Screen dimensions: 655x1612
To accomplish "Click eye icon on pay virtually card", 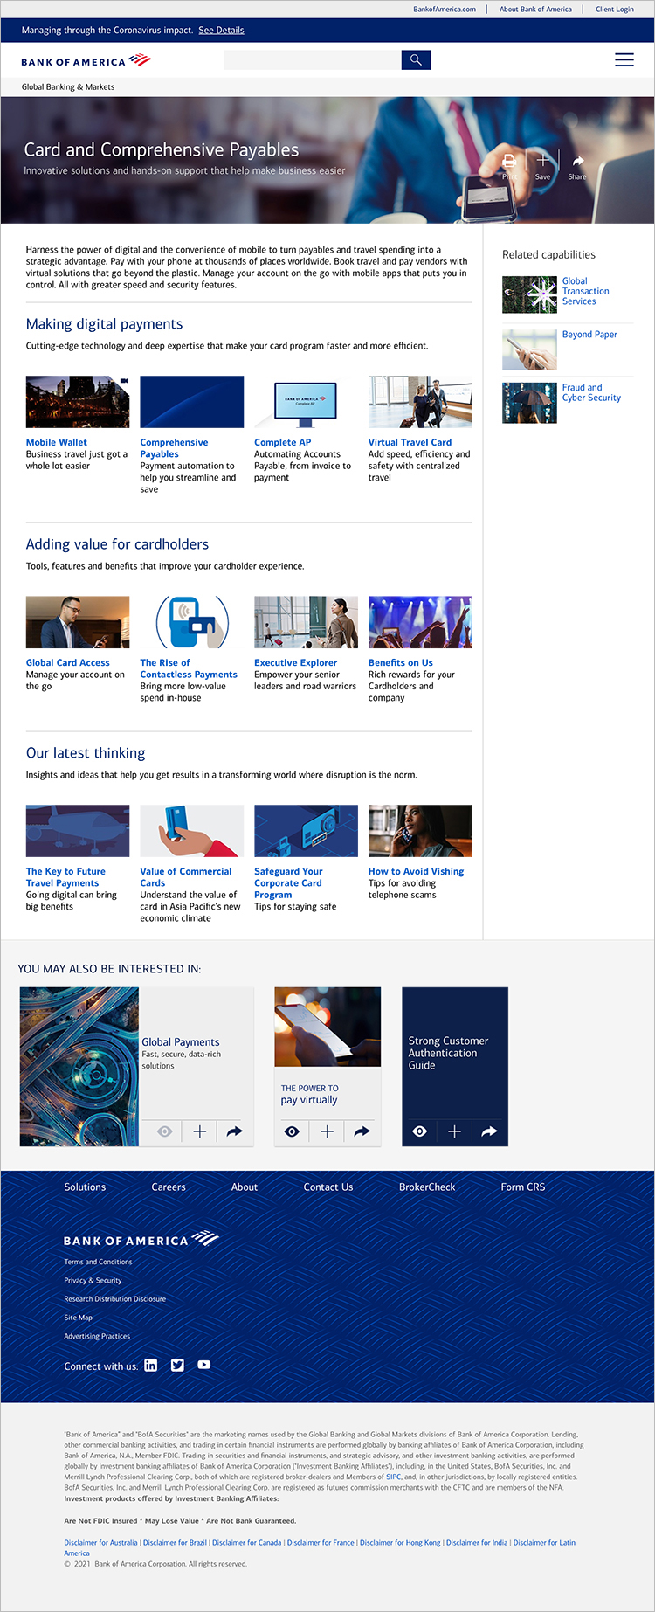I will tap(292, 1131).
